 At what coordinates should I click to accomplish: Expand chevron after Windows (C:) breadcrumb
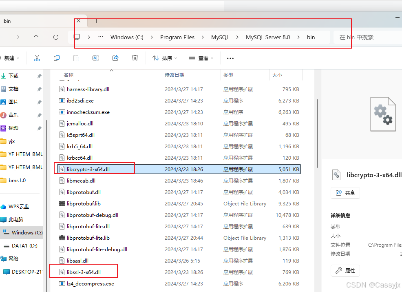152,37
